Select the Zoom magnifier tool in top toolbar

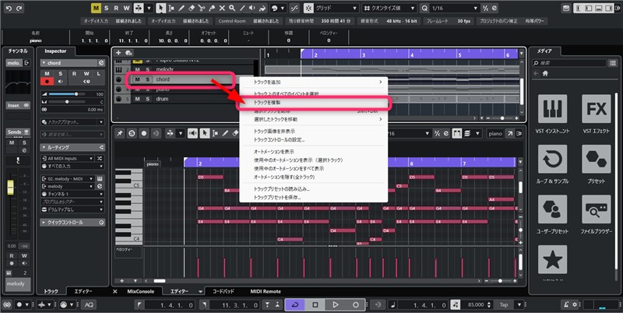[232, 8]
